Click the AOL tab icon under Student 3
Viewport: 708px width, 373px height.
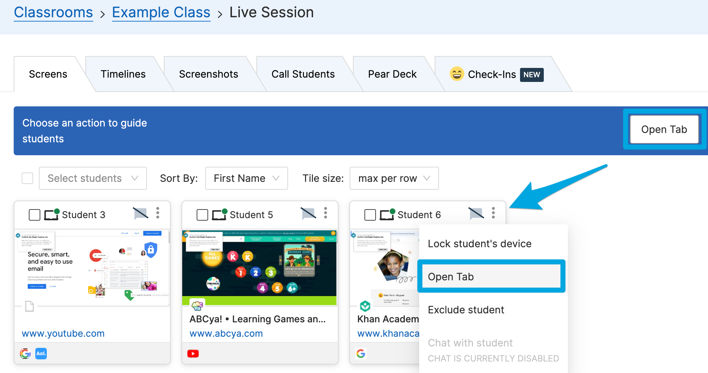[41, 354]
